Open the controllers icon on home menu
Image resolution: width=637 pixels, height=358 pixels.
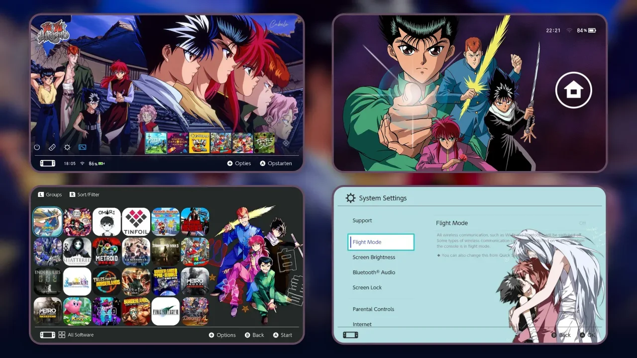click(x=52, y=147)
